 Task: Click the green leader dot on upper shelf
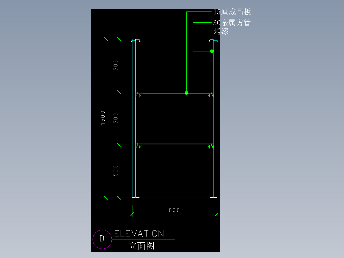pos(186,93)
